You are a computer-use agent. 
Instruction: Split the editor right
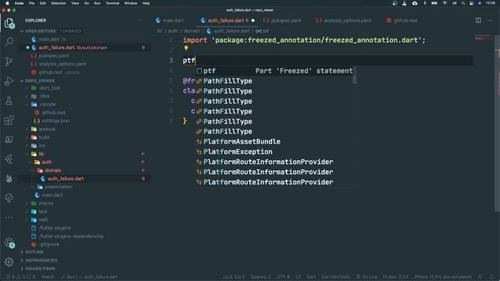(x=478, y=20)
